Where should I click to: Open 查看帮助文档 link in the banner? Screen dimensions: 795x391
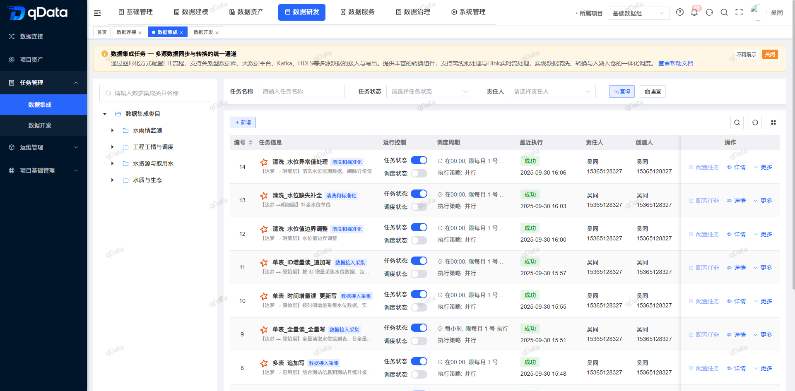[x=676, y=63]
